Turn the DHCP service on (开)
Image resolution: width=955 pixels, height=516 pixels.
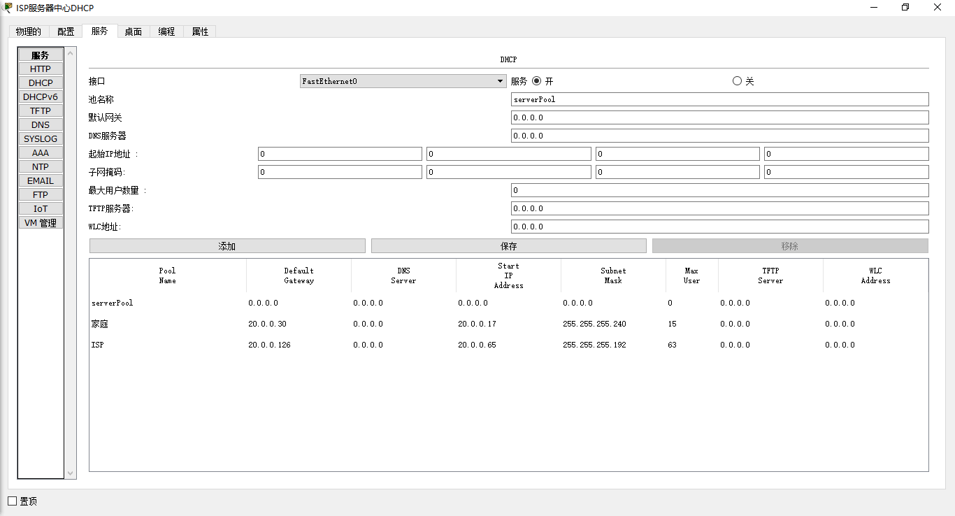[537, 81]
